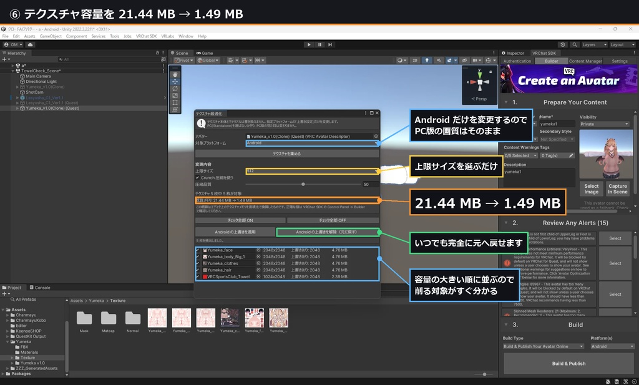Open the Content Manager tab in VRChat SDK

(585, 61)
